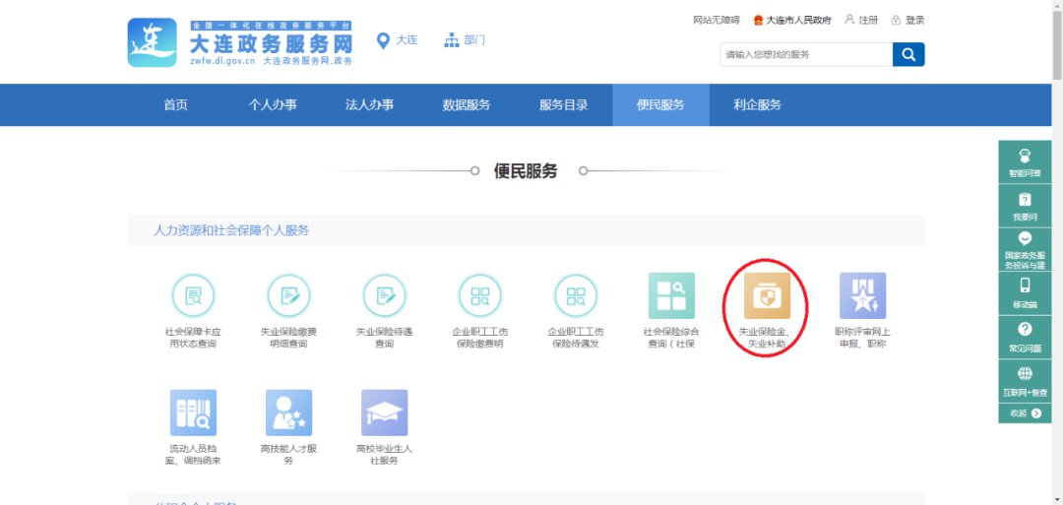Screen dimensions: 1063x505
Task: Collapse the sidebar with 收起 button
Action: pos(1024,413)
